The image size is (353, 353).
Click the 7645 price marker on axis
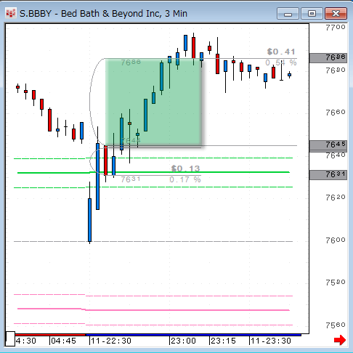pyautogui.click(x=328, y=145)
